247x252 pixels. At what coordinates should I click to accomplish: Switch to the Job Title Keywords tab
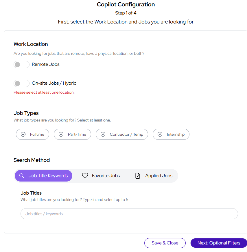click(48, 176)
